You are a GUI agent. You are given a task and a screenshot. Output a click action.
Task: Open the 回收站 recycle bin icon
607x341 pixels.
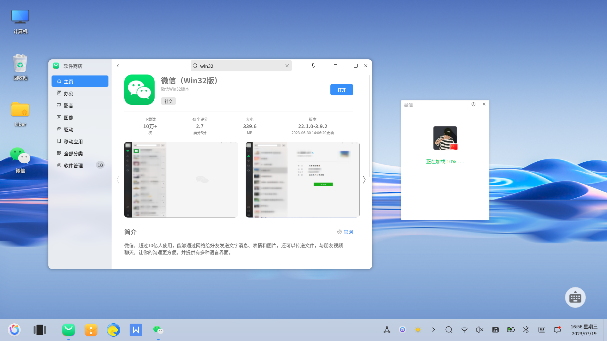pyautogui.click(x=20, y=67)
